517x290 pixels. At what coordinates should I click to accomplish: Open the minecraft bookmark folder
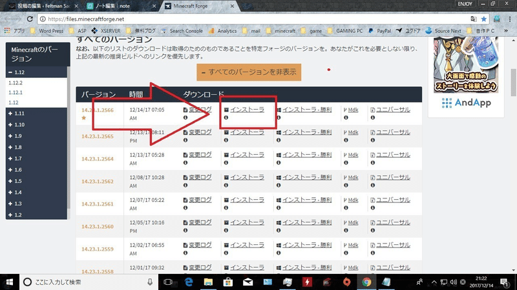[281, 31]
